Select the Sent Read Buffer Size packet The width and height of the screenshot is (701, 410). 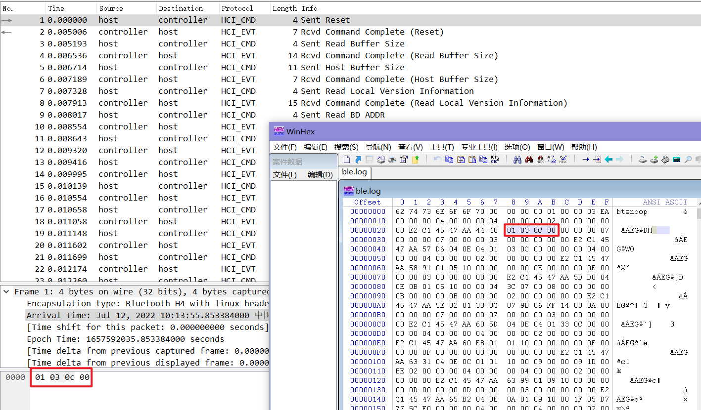tap(350, 43)
